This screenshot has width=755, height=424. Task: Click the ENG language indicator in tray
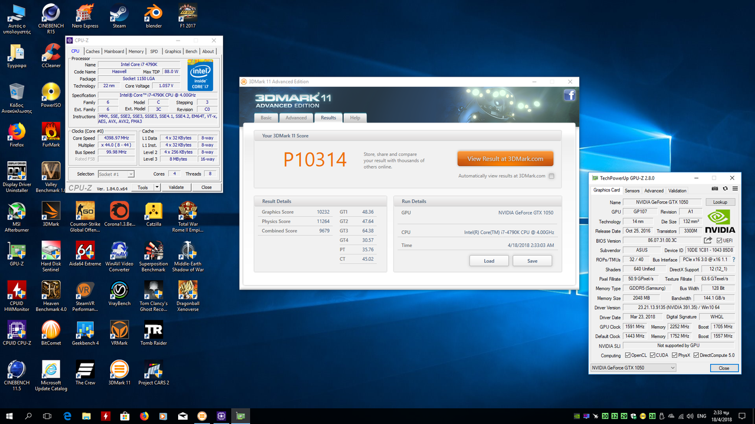pos(701,416)
